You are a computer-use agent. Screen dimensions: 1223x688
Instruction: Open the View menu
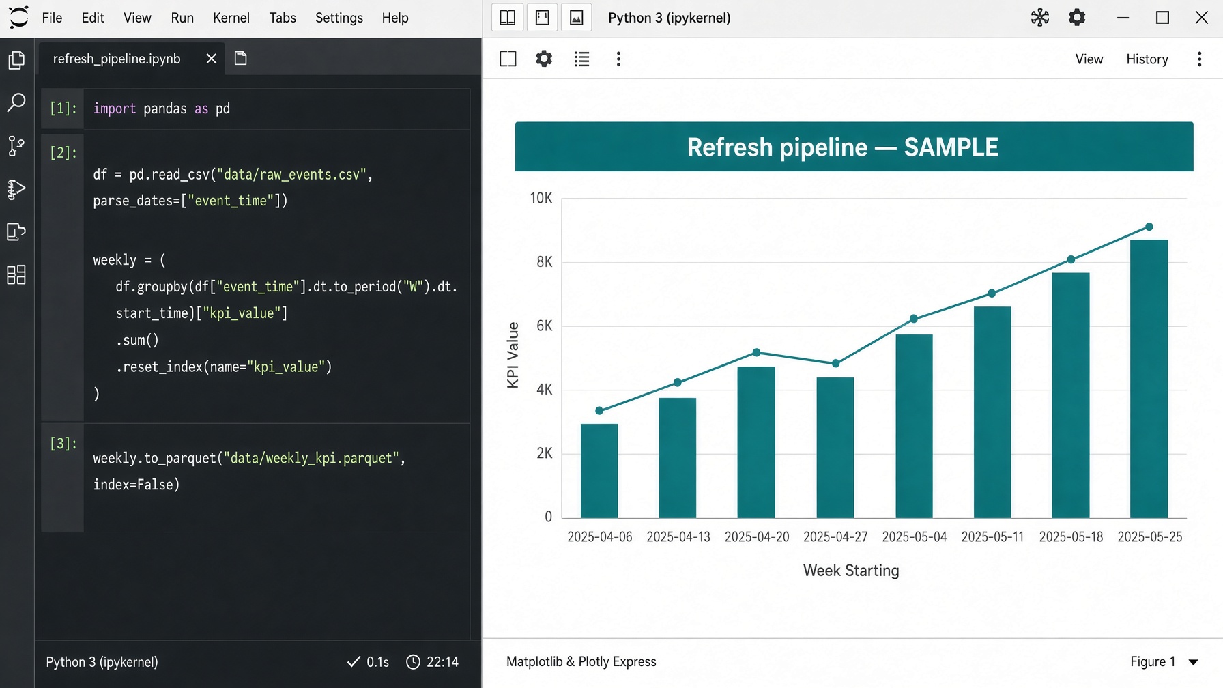(x=137, y=18)
